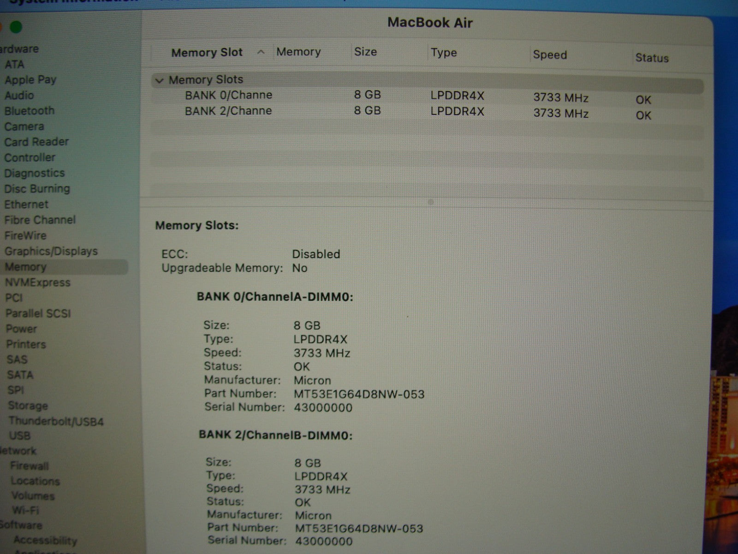The width and height of the screenshot is (738, 554).
Task: Open Apple Pay sidebar entry
Action: (x=30, y=80)
